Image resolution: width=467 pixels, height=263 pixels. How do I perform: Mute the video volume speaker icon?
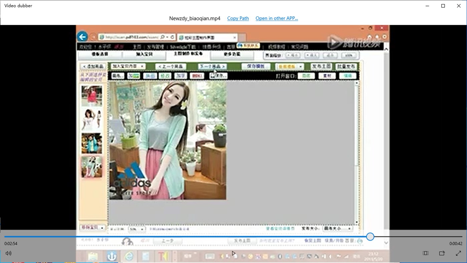click(x=8, y=253)
